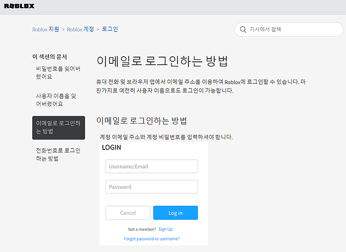Click the Username/Email input field
Viewport: 346px width, 252px height.
(x=152, y=166)
